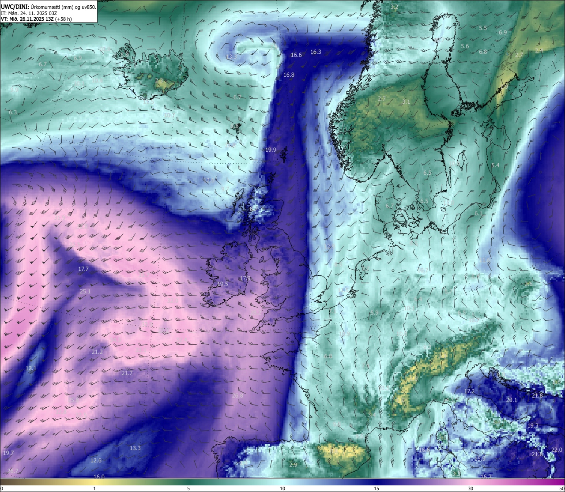Click the 13.3 value label
This screenshot has width=565, height=492.
pyautogui.click(x=135, y=448)
